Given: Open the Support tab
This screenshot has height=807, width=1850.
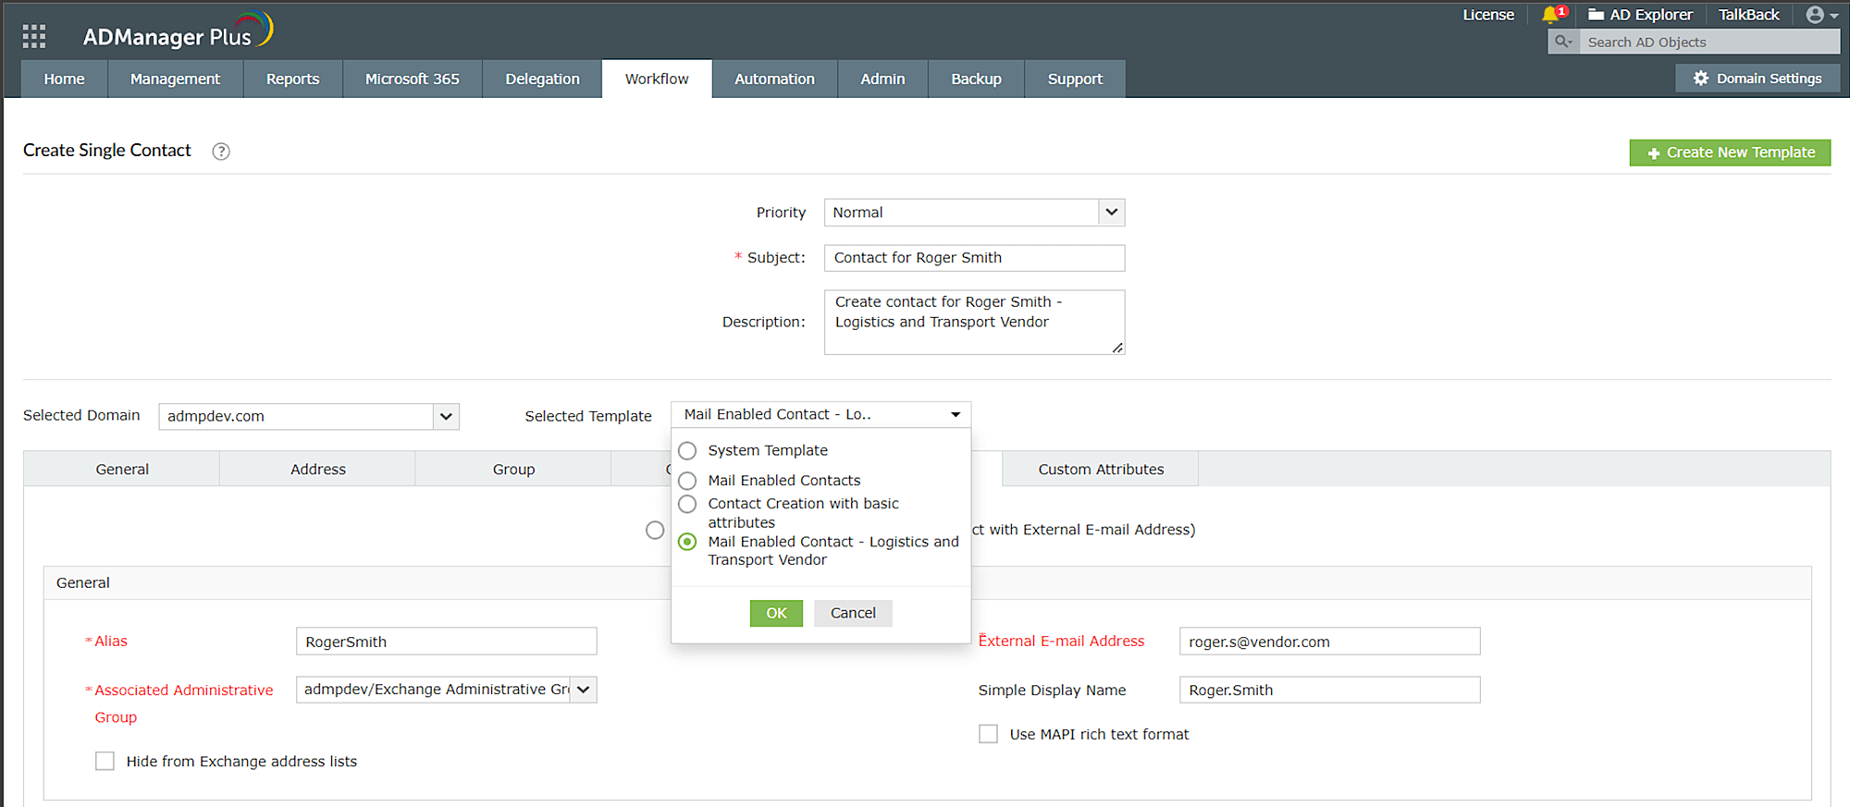Looking at the screenshot, I should (1075, 79).
